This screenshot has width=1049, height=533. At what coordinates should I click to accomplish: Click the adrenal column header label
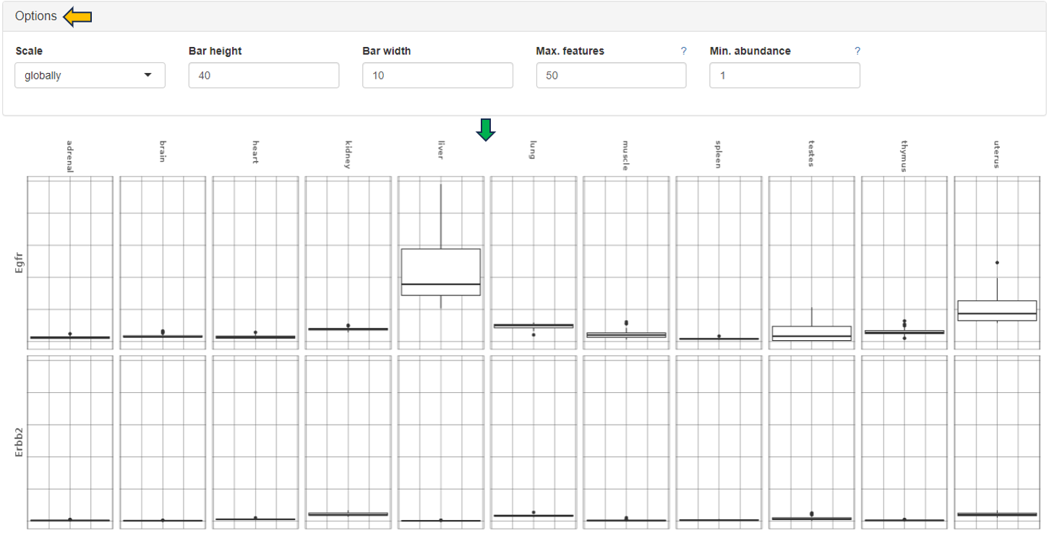(x=69, y=156)
